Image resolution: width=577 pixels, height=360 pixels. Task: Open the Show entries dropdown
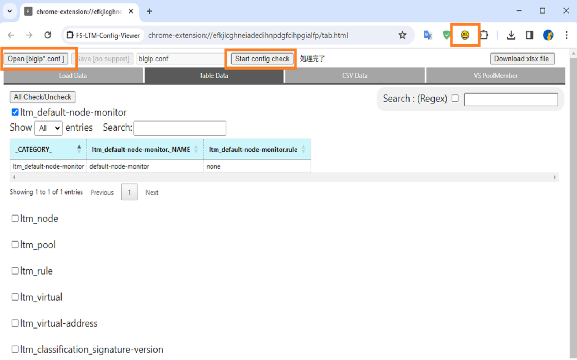(x=48, y=128)
